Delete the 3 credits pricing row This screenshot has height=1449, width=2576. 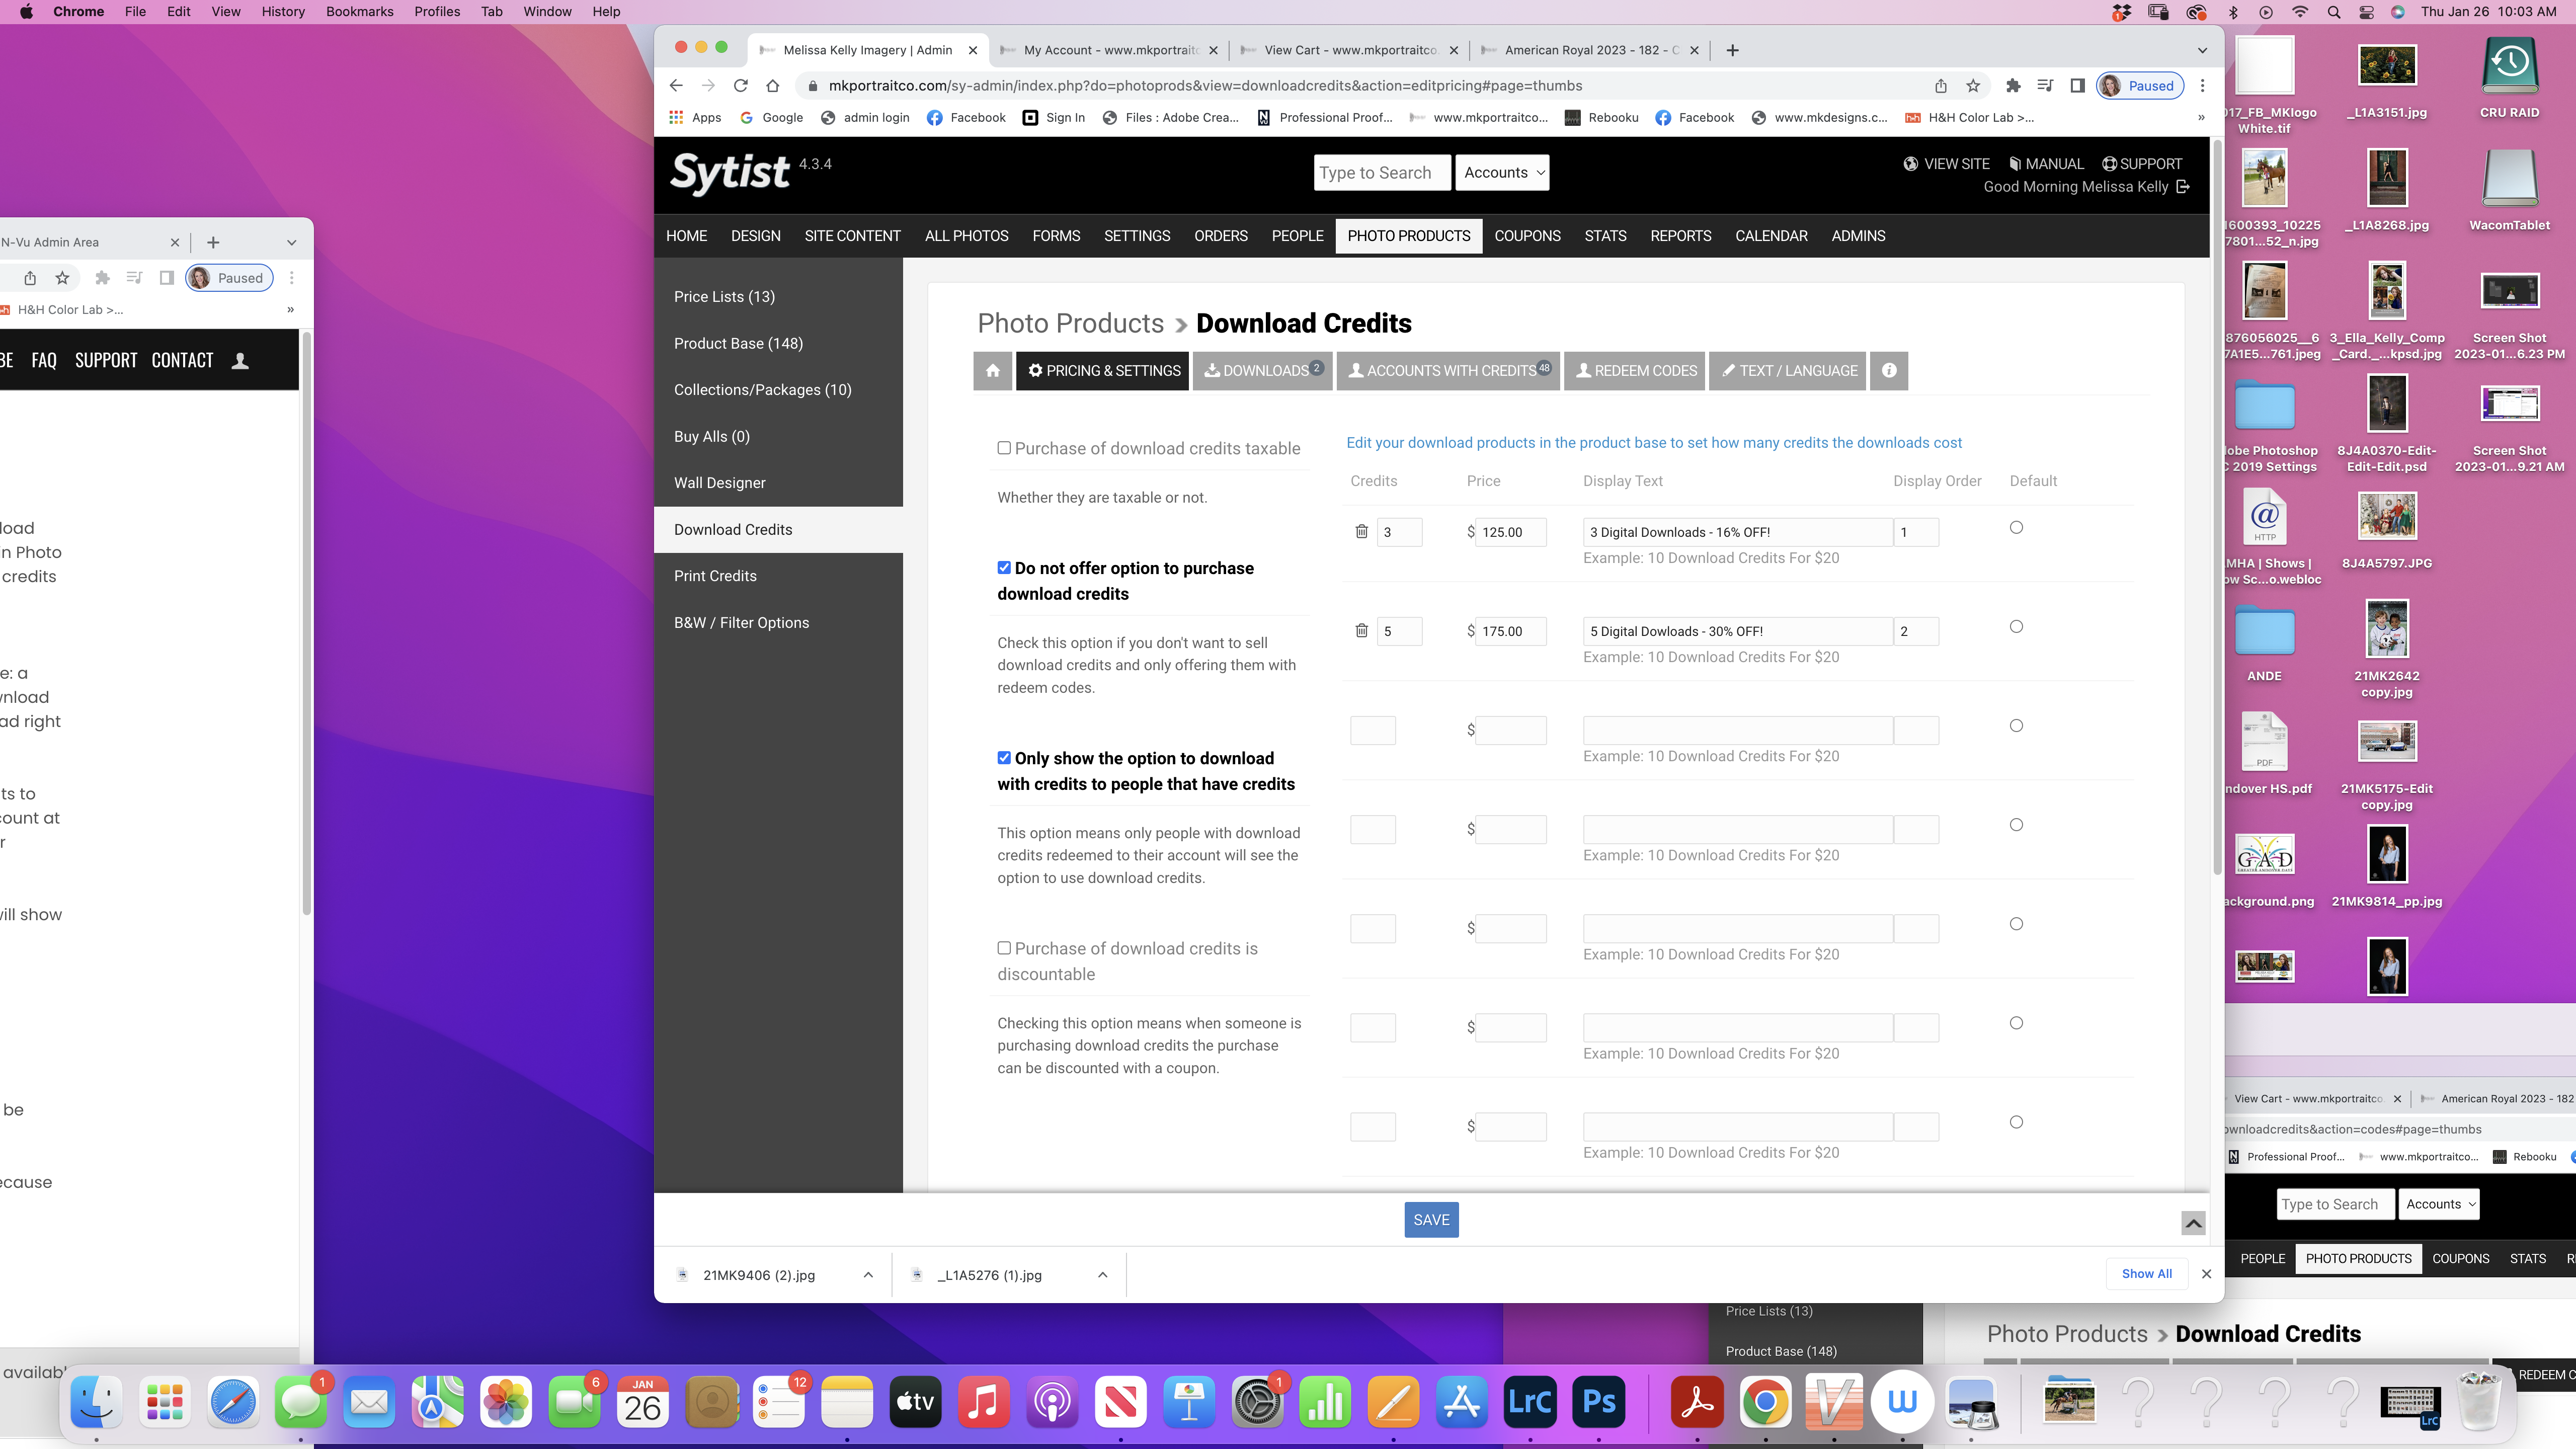pyautogui.click(x=1361, y=531)
